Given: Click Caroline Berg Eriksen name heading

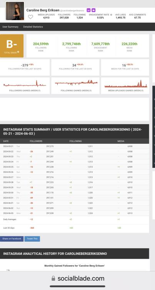Looking at the screenshot, I should coord(43,10).
